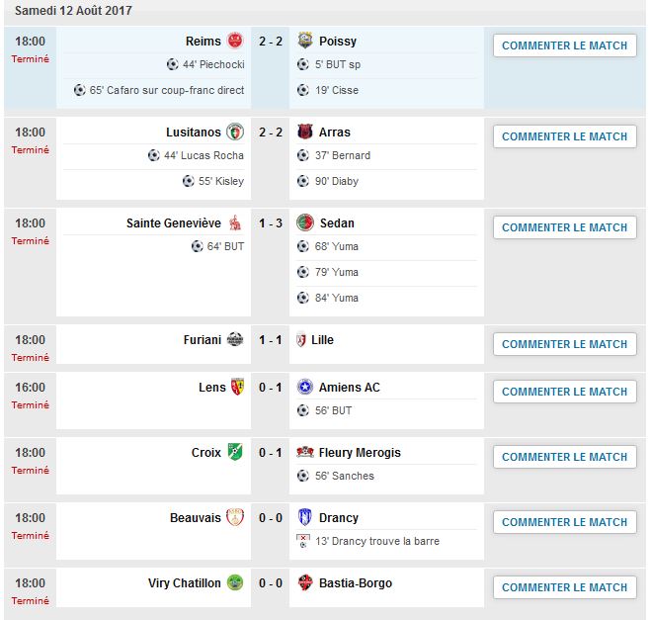
Task: Open the Sedan club logo
Action: pos(305,222)
